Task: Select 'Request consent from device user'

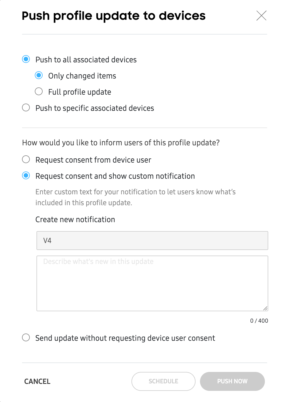Action: pos(26,160)
